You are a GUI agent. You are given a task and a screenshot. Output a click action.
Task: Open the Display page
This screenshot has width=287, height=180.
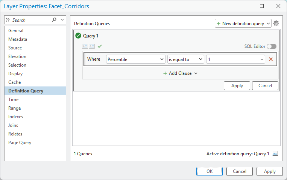(35, 74)
